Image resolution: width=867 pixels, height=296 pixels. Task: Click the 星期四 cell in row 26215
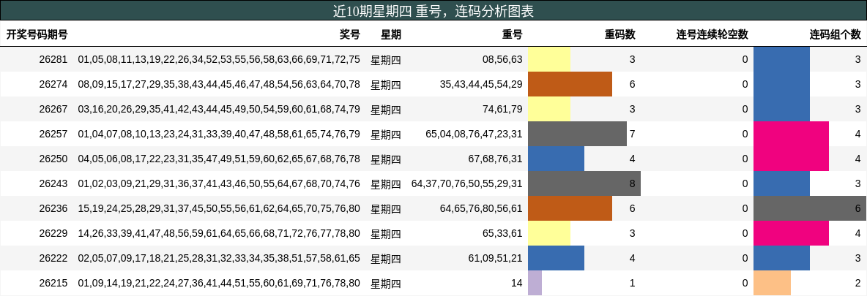point(386,283)
